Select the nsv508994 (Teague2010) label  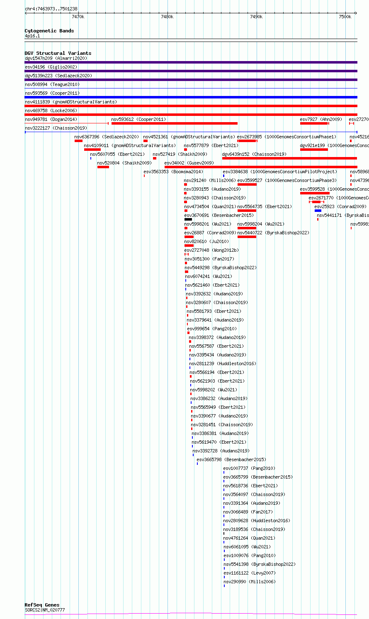(x=52, y=84)
